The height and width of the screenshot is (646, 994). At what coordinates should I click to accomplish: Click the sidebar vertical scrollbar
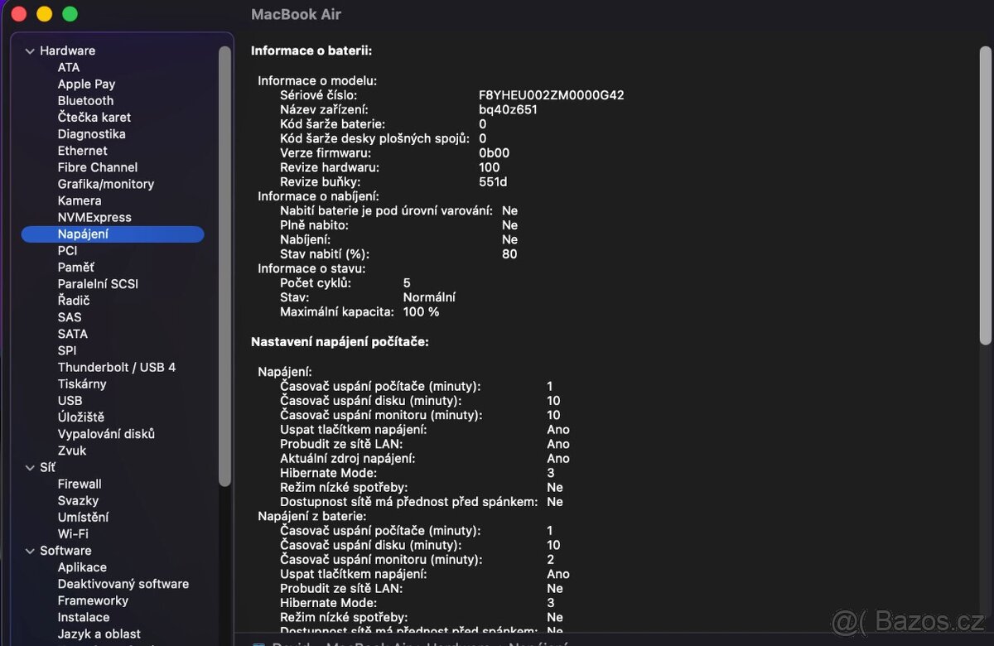coord(224,265)
